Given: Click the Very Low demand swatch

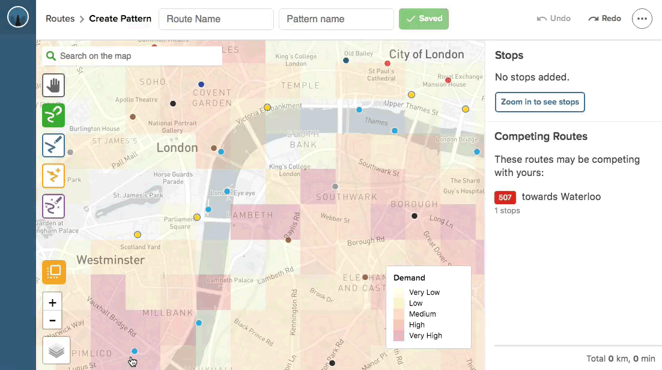Looking at the screenshot, I should click(x=398, y=293).
